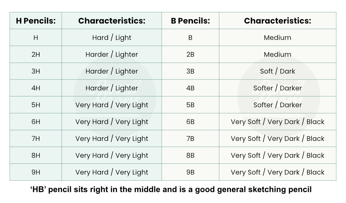Click the 9H pencil cell
The height and width of the screenshot is (203, 346).
(35, 172)
